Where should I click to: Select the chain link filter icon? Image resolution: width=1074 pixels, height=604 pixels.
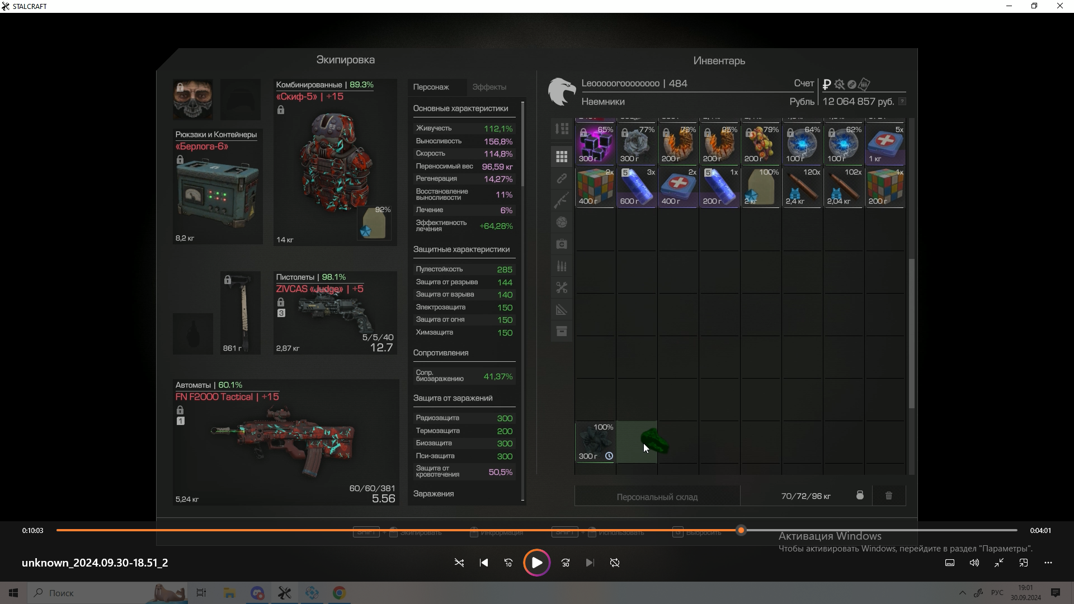(562, 178)
